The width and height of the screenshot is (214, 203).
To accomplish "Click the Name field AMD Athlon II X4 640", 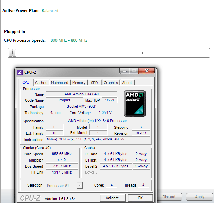I will pyautogui.click(x=81, y=94).
